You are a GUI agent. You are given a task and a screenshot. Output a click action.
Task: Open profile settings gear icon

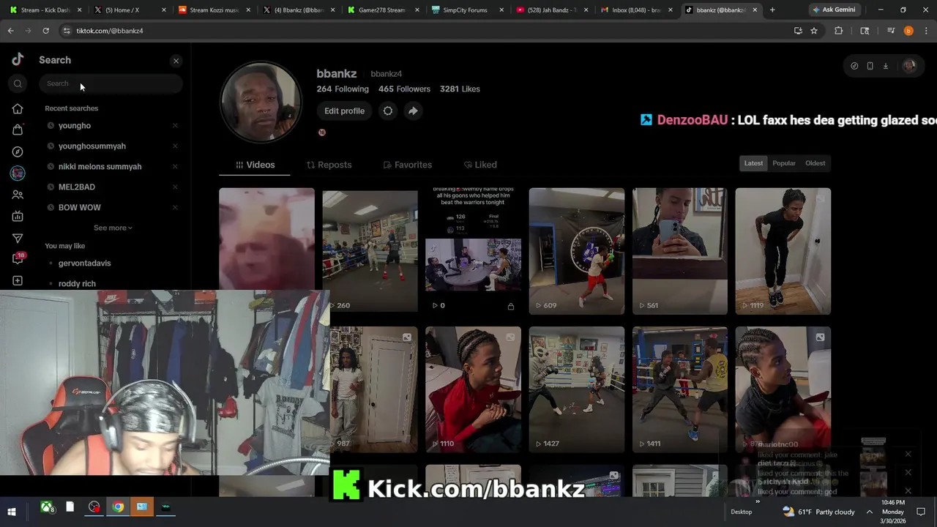point(388,111)
